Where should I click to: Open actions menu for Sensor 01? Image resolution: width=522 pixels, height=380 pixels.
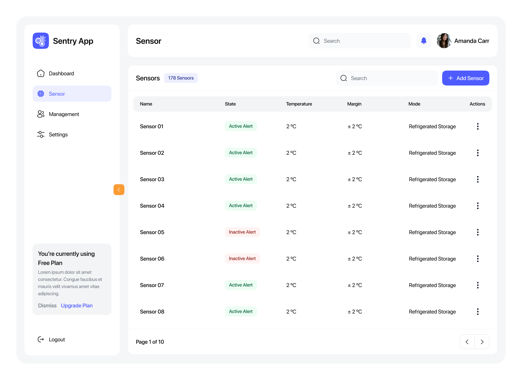click(x=477, y=126)
